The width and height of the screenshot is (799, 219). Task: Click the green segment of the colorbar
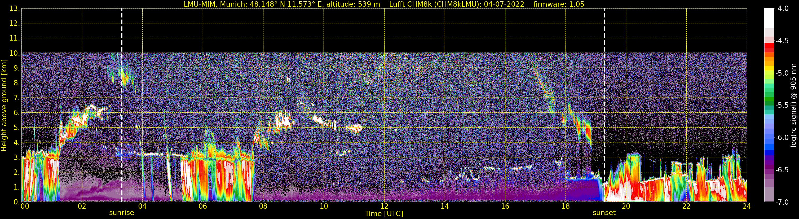[x=769, y=99]
